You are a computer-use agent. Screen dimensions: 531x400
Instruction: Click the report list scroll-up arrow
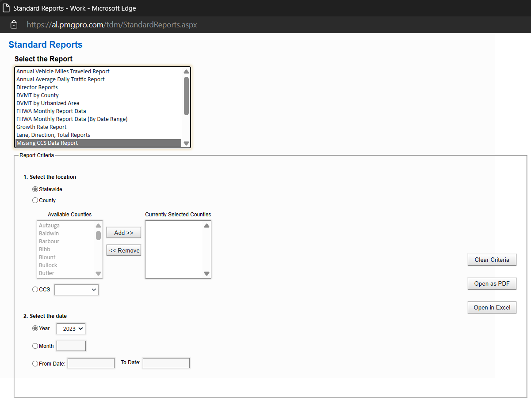tap(186, 72)
